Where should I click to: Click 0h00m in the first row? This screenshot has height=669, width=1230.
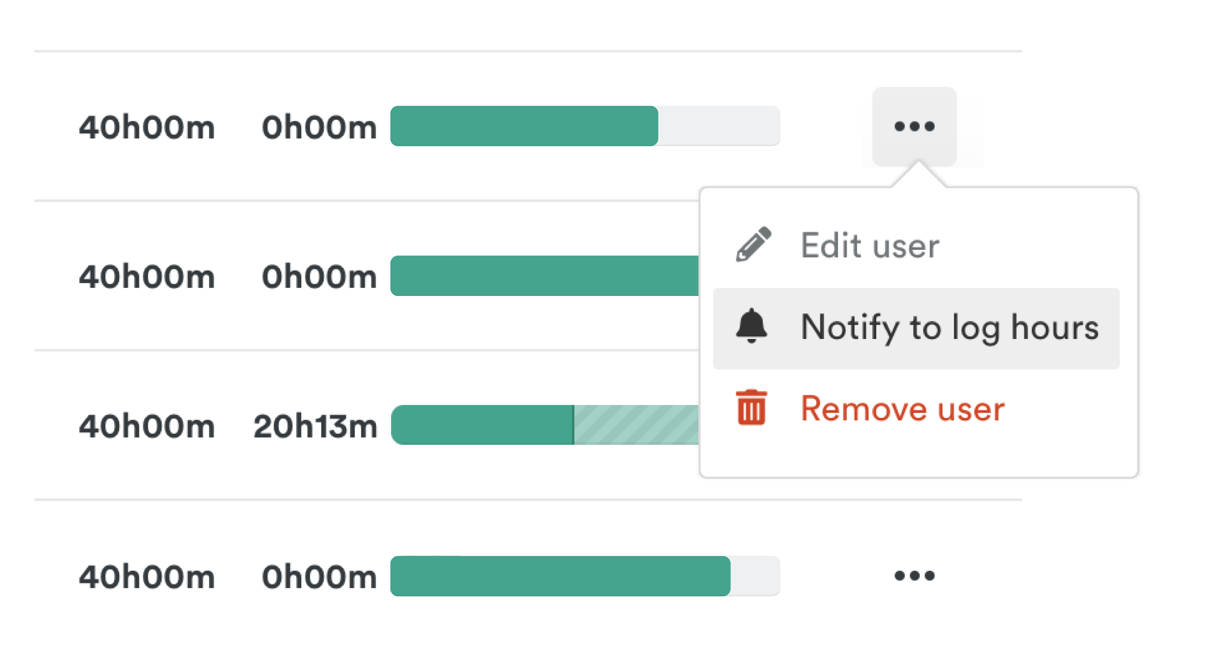[319, 127]
